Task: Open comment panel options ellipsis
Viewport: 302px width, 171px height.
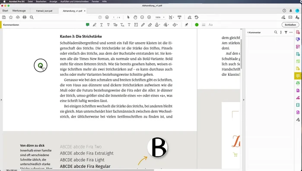Action: [291, 32]
